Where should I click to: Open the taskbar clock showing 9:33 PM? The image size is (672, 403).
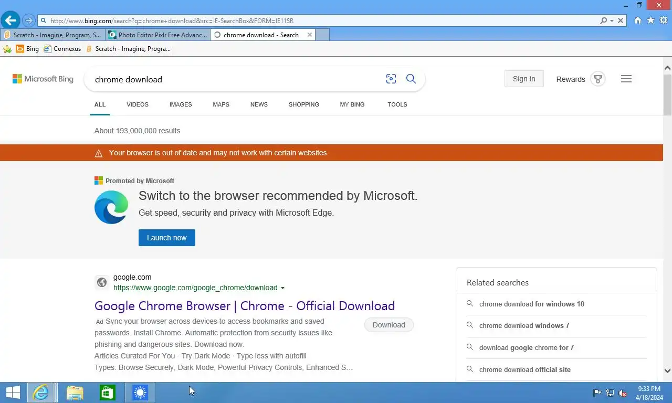[649, 393]
